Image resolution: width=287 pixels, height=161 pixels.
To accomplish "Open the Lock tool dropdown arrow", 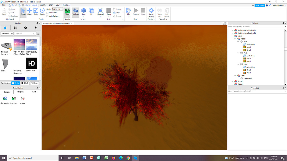I will coord(123,13).
